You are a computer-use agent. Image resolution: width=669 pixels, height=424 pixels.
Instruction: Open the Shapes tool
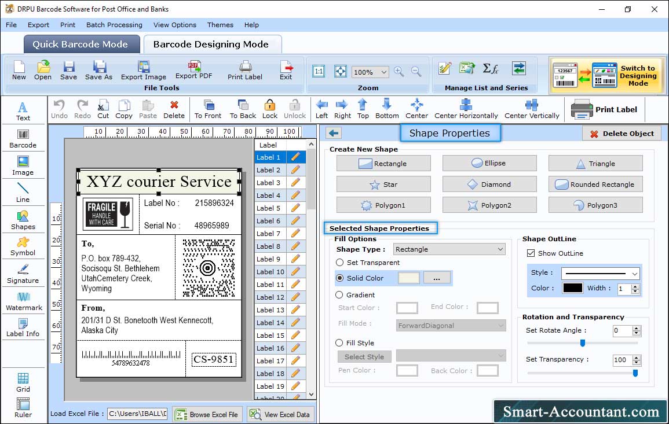[23, 220]
